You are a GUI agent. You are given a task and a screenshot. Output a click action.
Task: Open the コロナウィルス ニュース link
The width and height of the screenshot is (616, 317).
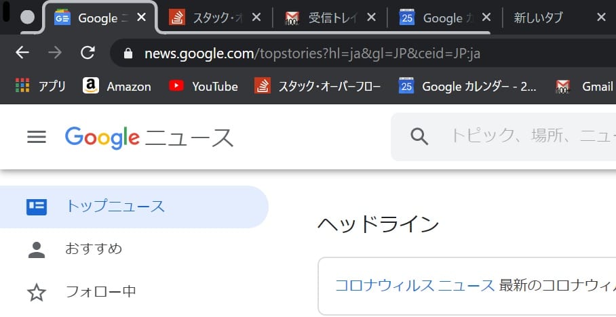click(x=415, y=285)
